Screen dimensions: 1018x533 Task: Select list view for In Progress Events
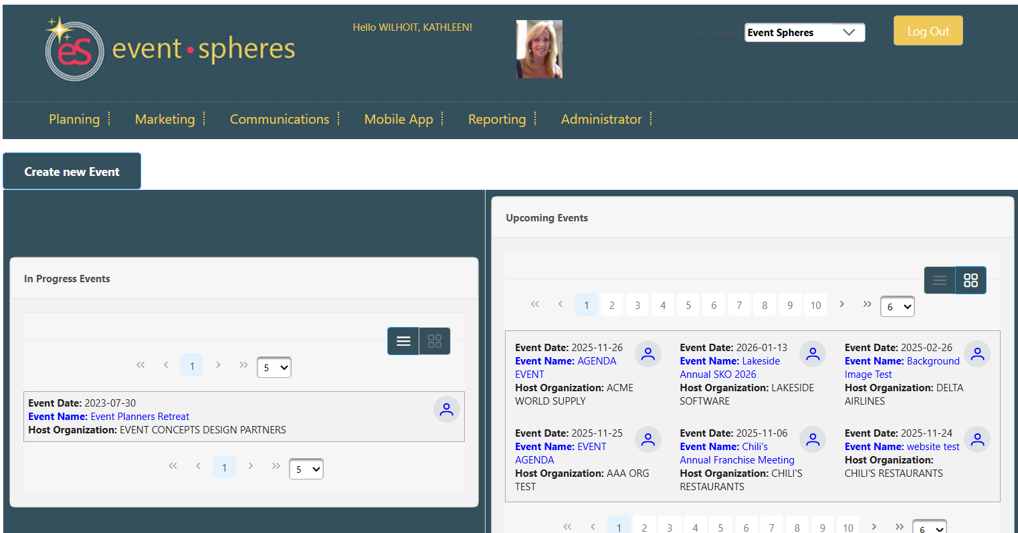tap(403, 340)
